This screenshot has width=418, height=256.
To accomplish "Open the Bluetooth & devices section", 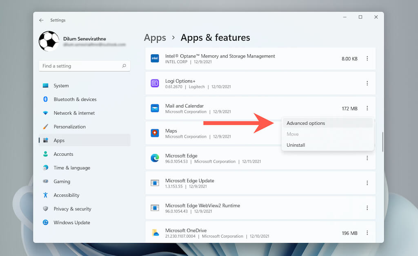I will point(75,99).
